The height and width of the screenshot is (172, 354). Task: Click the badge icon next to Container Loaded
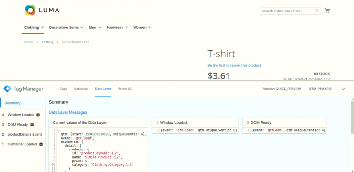[x=41, y=144]
